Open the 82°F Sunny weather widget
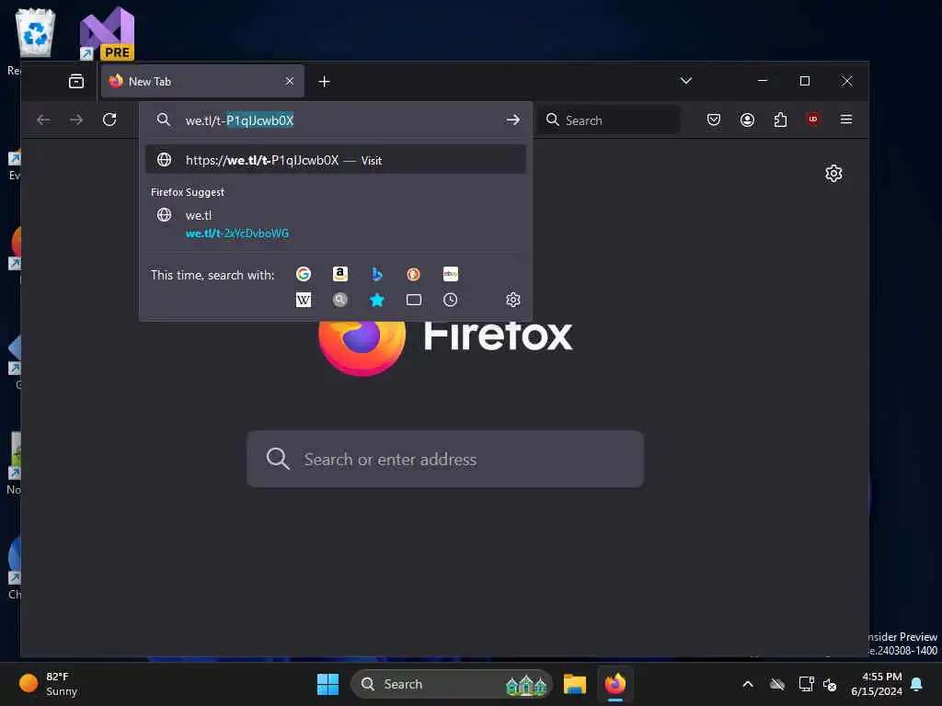This screenshot has width=942, height=706. 50,684
